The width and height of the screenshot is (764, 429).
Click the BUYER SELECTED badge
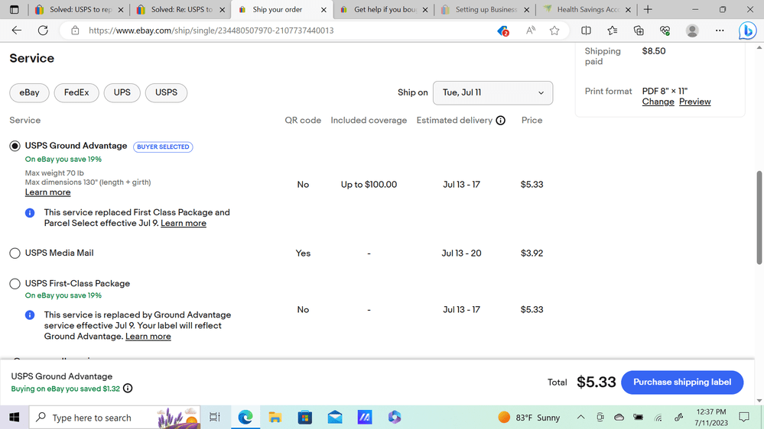tap(163, 147)
